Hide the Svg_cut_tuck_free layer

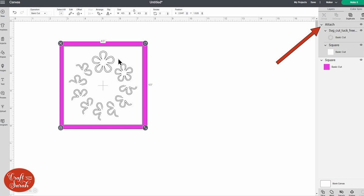point(361,30)
